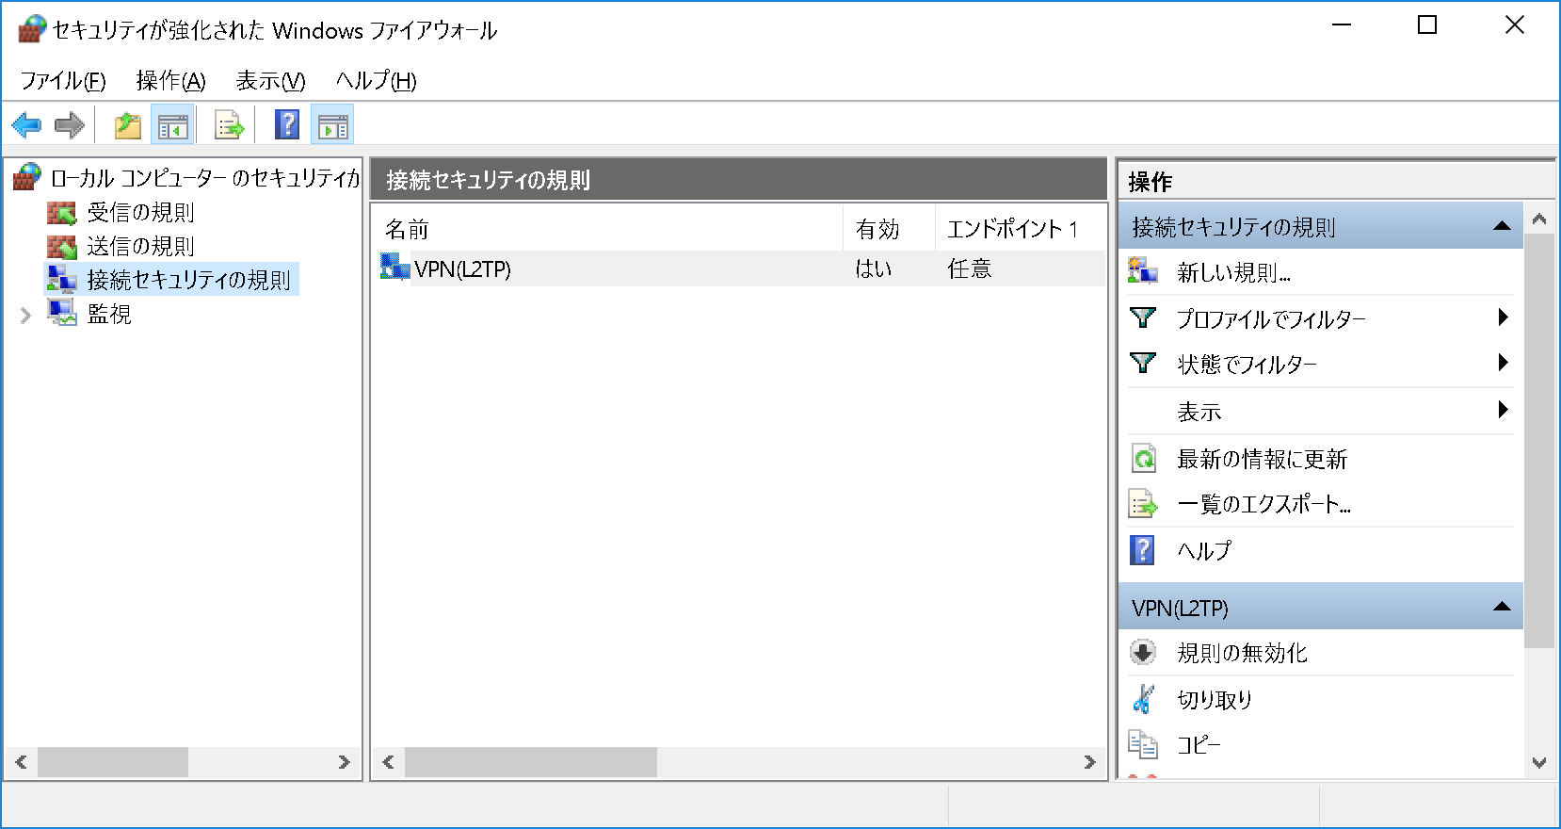Click the はい value in VPN(L2TP) row
1561x829 pixels.
873,268
